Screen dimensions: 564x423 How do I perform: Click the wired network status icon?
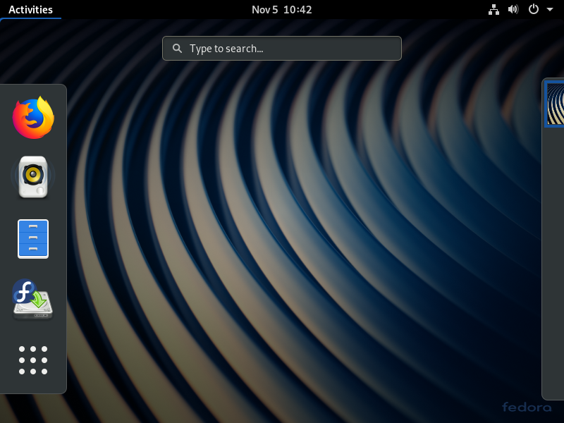493,9
